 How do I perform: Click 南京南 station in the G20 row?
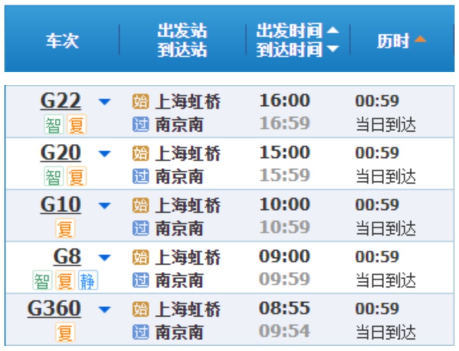[x=179, y=176]
